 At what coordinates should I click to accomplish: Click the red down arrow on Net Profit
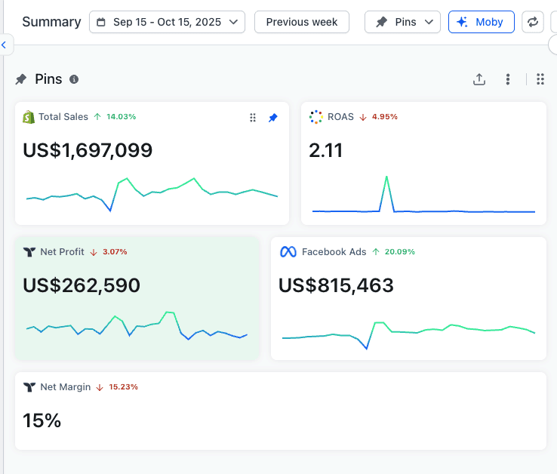click(94, 252)
